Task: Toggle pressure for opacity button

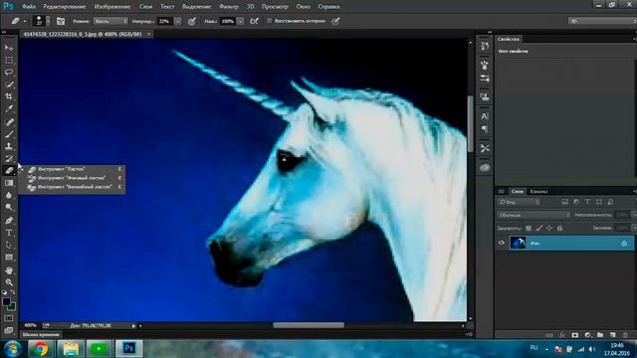Action: tap(192, 21)
